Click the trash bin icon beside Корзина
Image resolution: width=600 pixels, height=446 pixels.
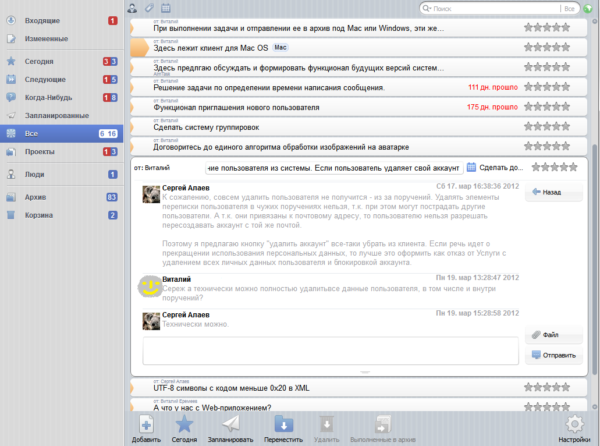11,215
